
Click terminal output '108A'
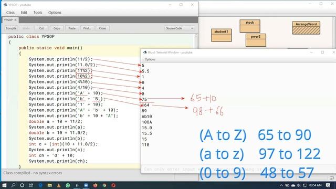point(147,122)
